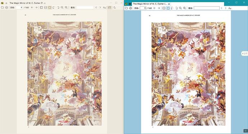248x134 pixels.
Task: Open the menu icon beside the left window tab
Action: pyautogui.click(x=6, y=3)
